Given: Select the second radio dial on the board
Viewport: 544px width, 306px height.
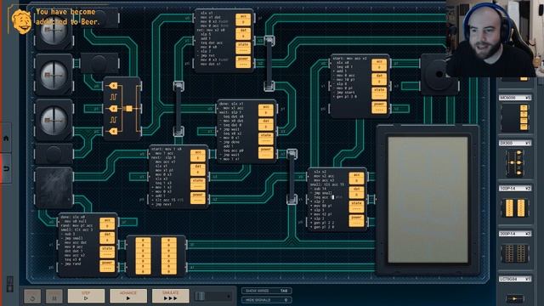Looking at the screenshot, I should pyautogui.click(x=54, y=75).
